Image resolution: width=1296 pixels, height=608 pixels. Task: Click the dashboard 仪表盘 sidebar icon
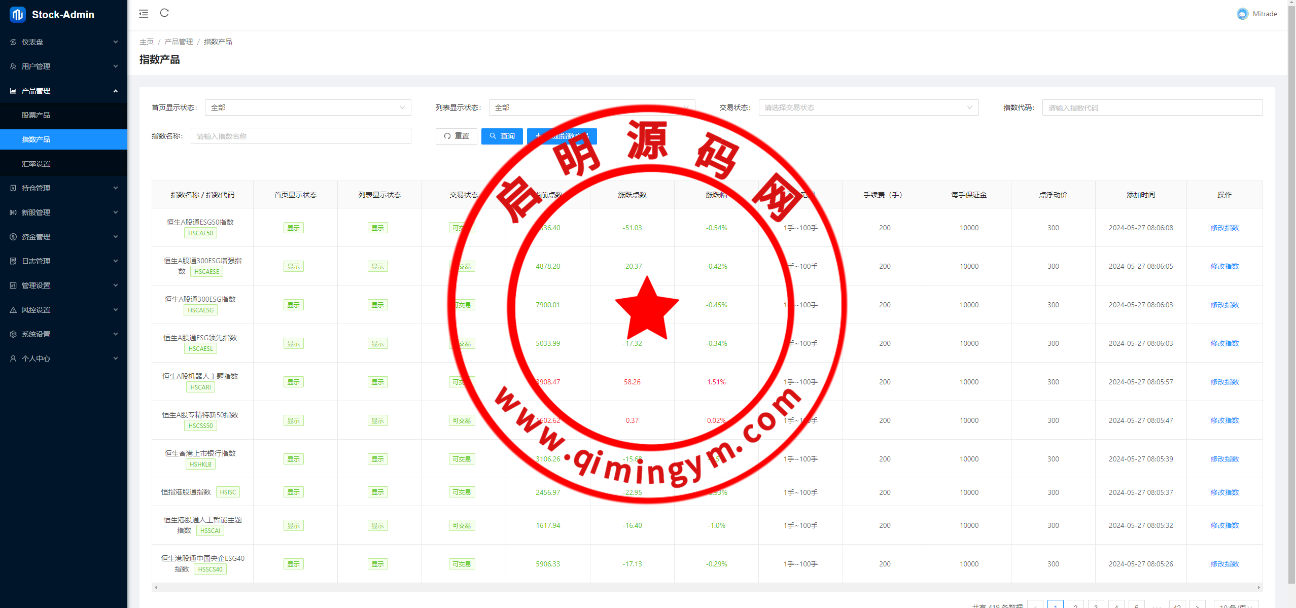(x=13, y=42)
